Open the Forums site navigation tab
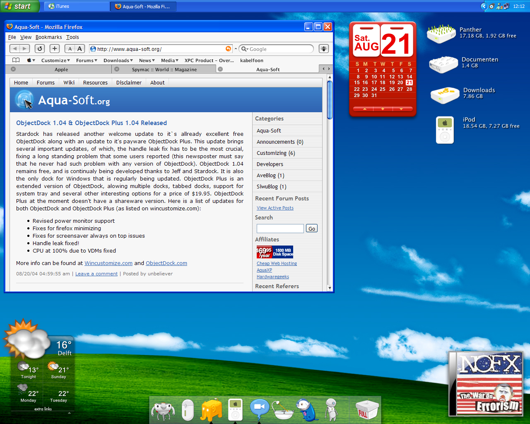Image resolution: width=530 pixels, height=424 pixels. [x=46, y=82]
